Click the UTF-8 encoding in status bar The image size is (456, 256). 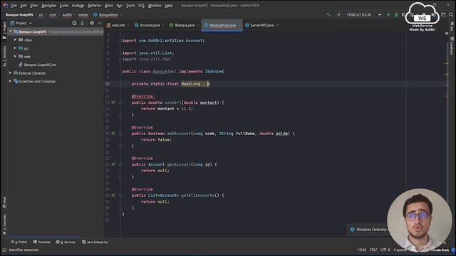(x=385, y=250)
